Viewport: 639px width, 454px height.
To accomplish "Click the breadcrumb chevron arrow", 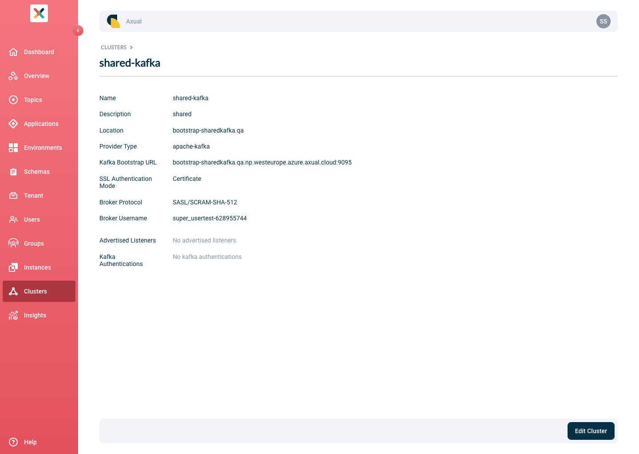I will tap(131, 47).
